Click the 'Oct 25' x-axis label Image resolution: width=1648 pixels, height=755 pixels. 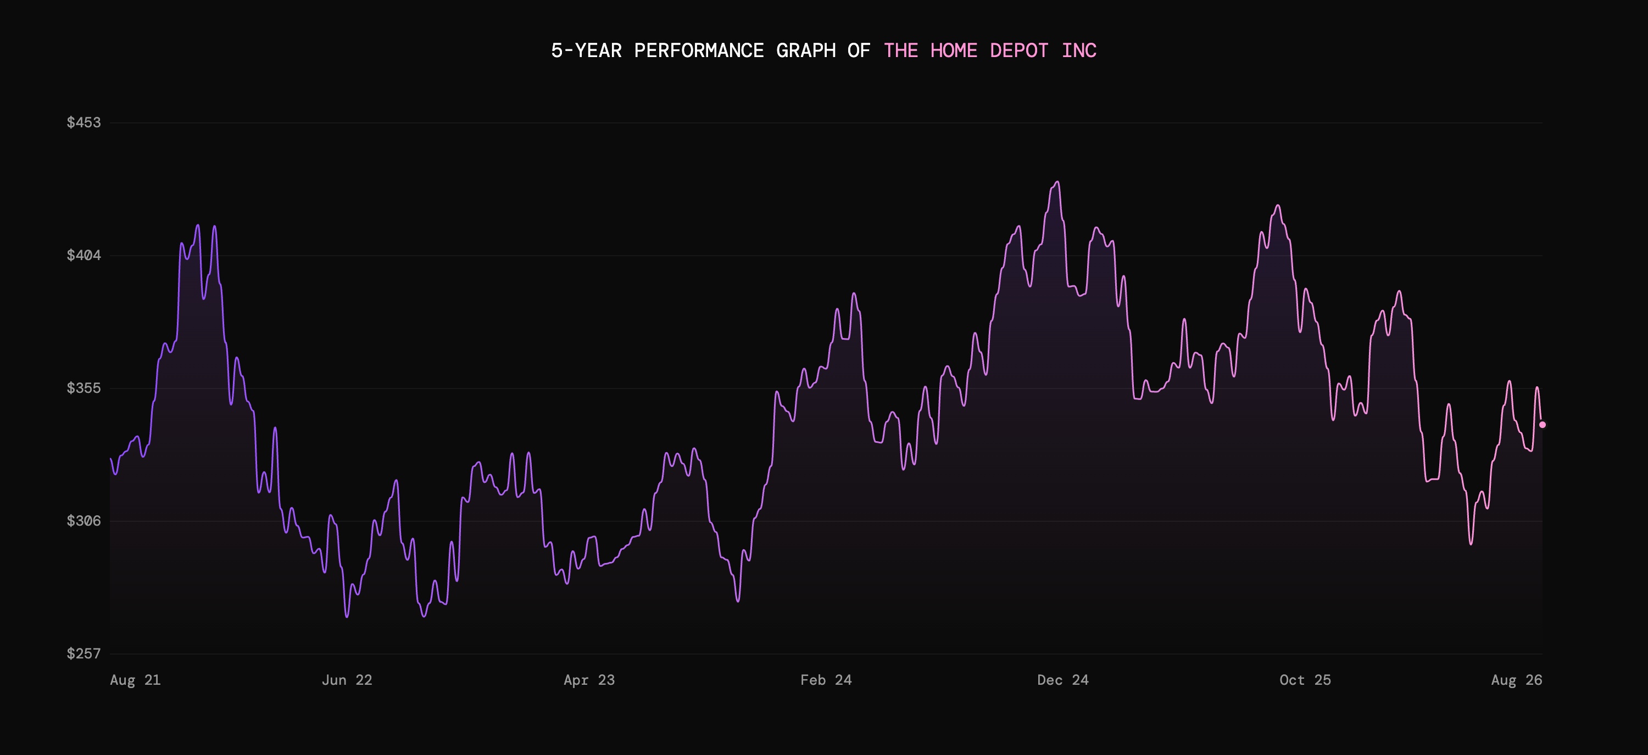pyautogui.click(x=1305, y=680)
